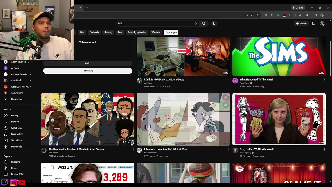Screen dimensions: 332x187
Task: Open YouTube notifications bell
Action: [x=313, y=23]
